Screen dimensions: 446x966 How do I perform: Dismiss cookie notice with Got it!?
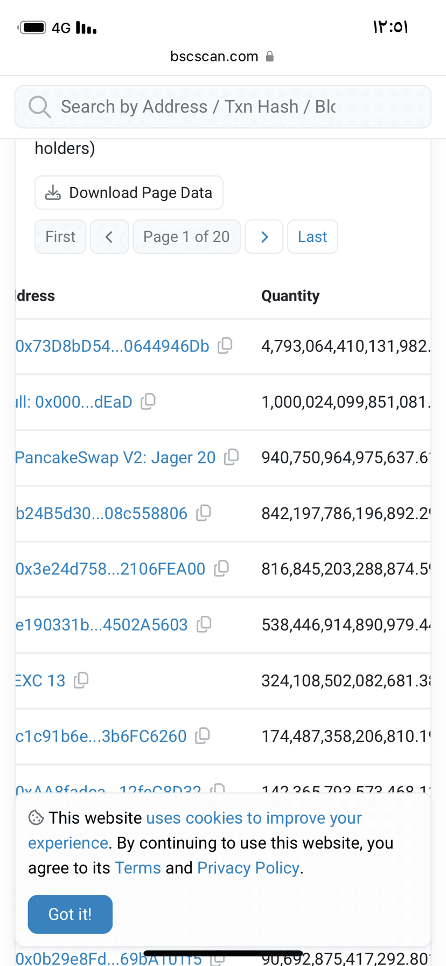tap(70, 914)
